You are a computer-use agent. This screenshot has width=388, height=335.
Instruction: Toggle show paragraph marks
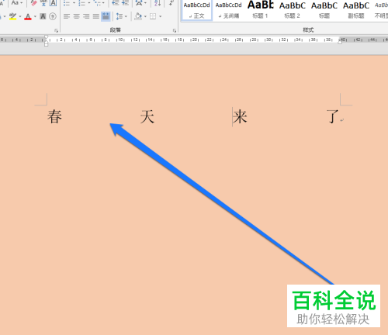pyautogui.click(x=171, y=3)
